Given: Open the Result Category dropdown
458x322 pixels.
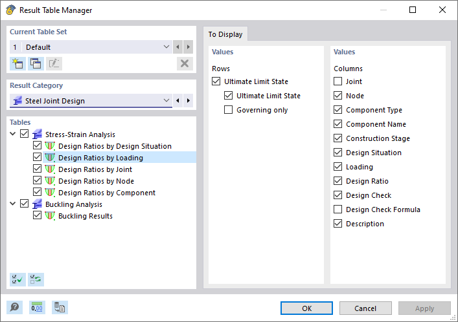Looking at the screenshot, I should 166,101.
